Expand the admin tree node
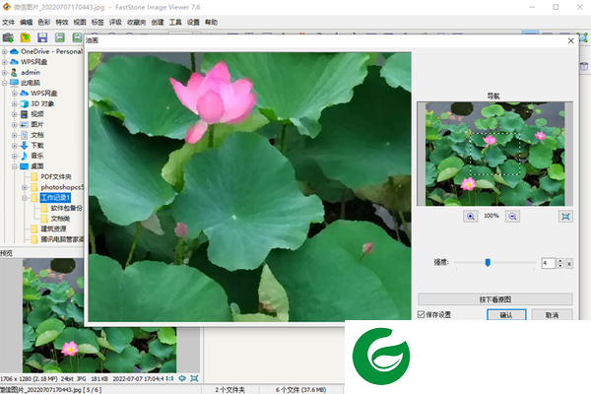Image resolution: width=591 pixels, height=394 pixels. point(5,72)
